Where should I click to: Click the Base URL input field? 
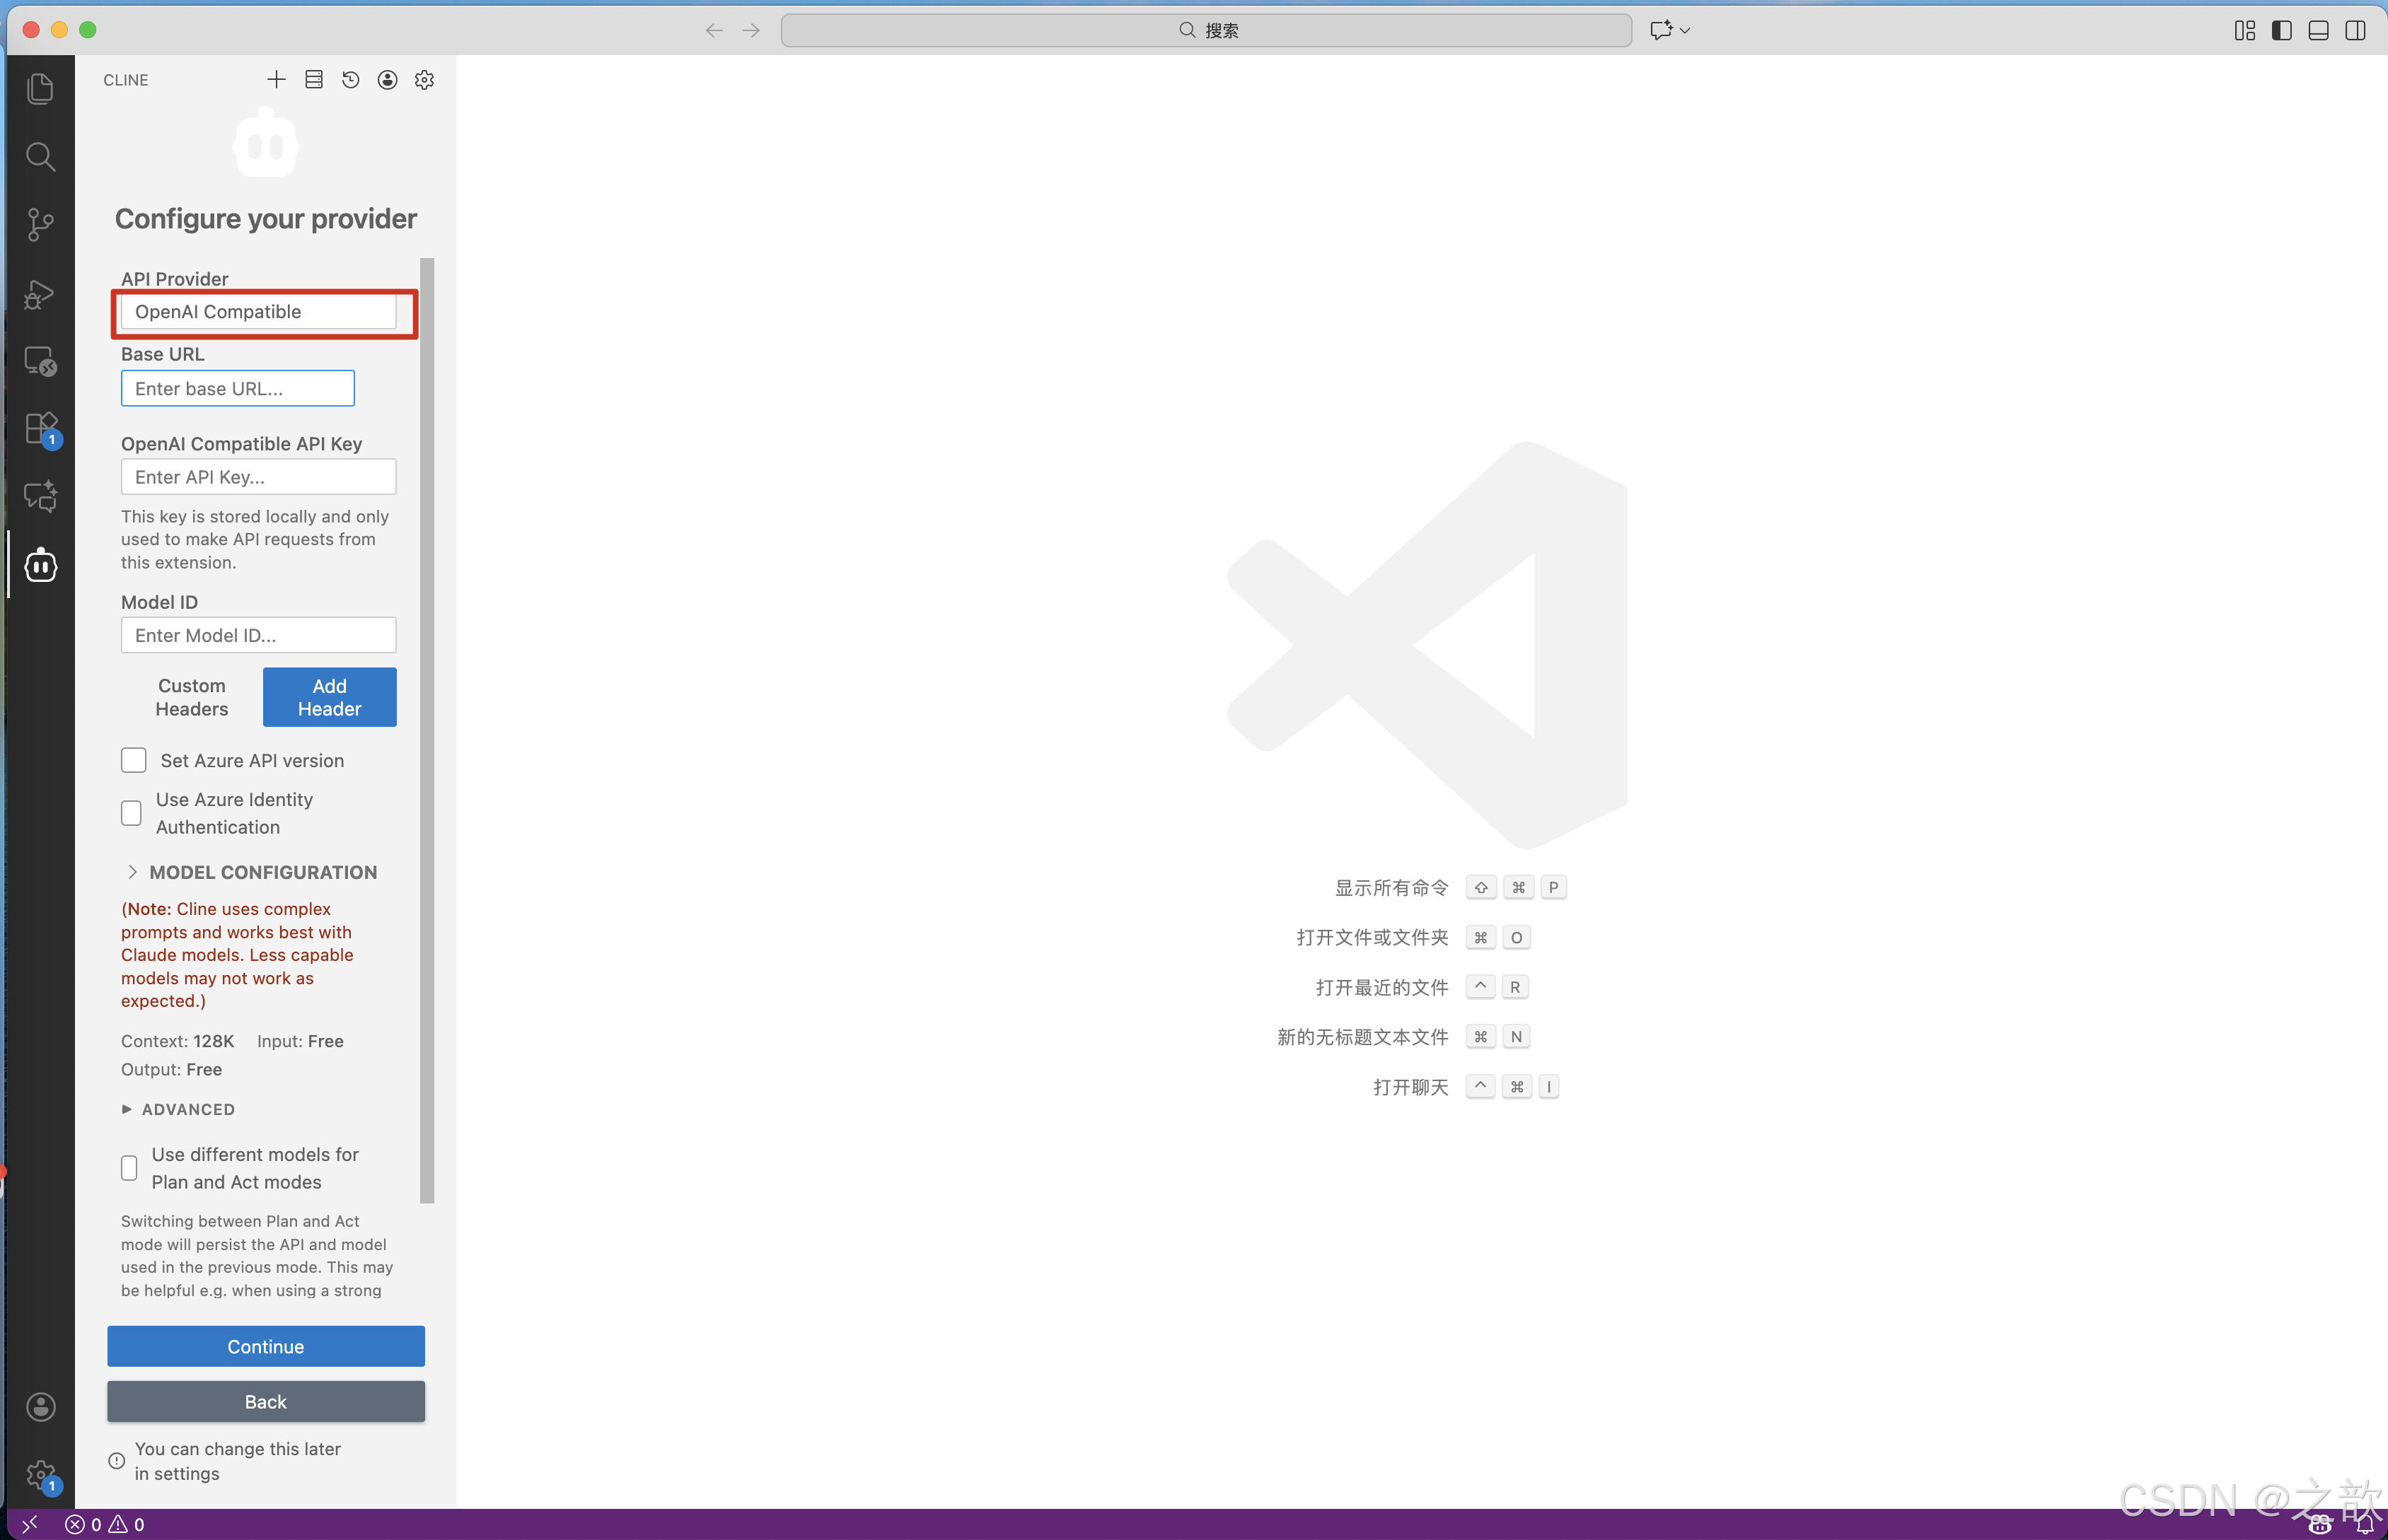(237, 389)
